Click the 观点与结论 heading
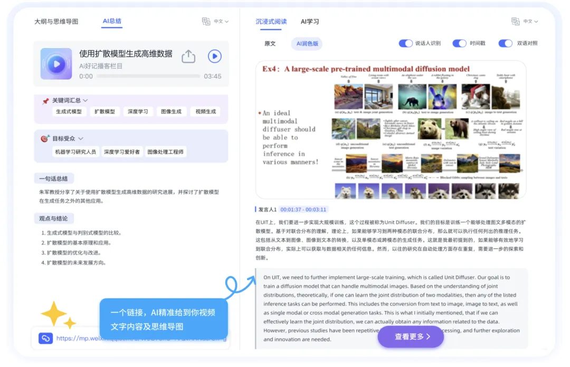570x367 pixels. tap(53, 219)
